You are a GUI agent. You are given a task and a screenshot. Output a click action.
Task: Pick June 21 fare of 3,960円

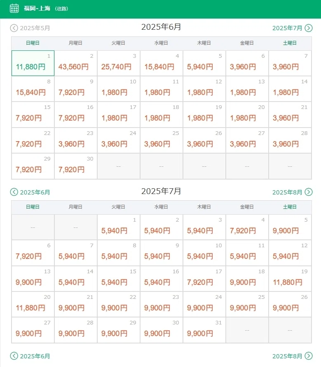(290, 115)
